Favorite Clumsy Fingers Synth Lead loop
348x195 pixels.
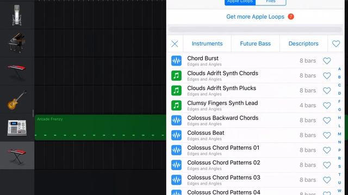click(x=327, y=106)
